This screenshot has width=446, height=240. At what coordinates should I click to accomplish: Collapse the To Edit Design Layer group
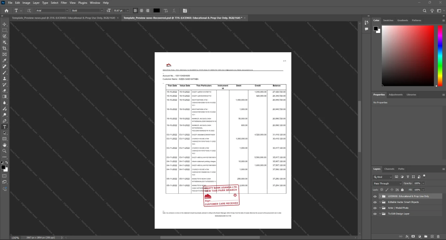point(380,214)
